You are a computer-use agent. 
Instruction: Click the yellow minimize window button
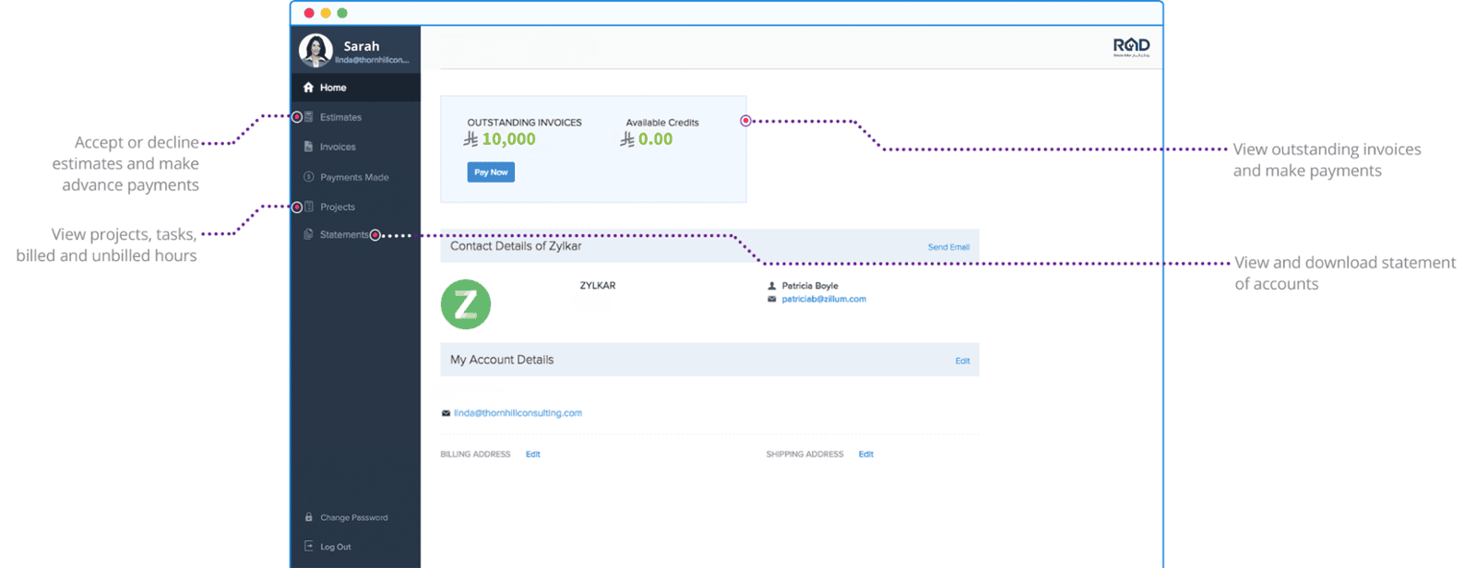coord(326,13)
